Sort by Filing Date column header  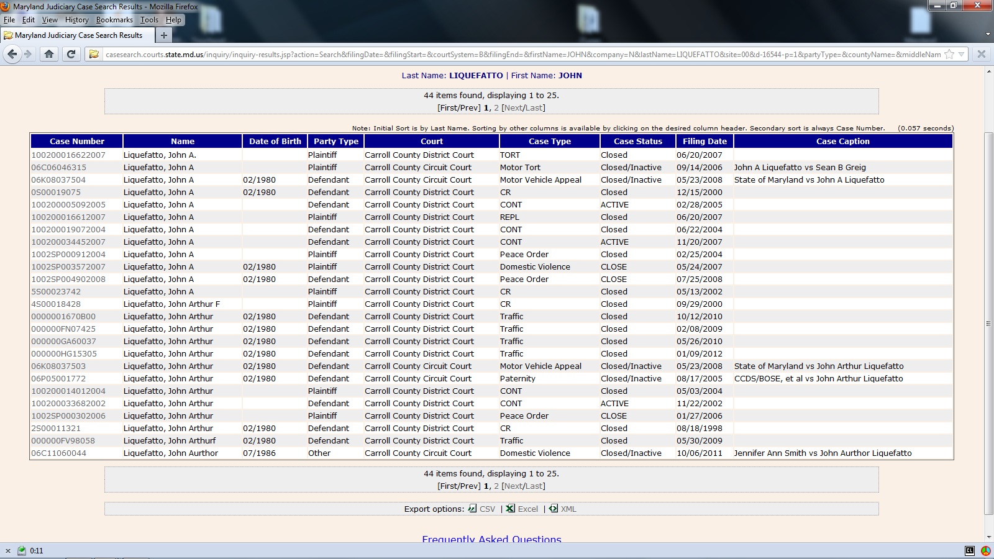(704, 141)
